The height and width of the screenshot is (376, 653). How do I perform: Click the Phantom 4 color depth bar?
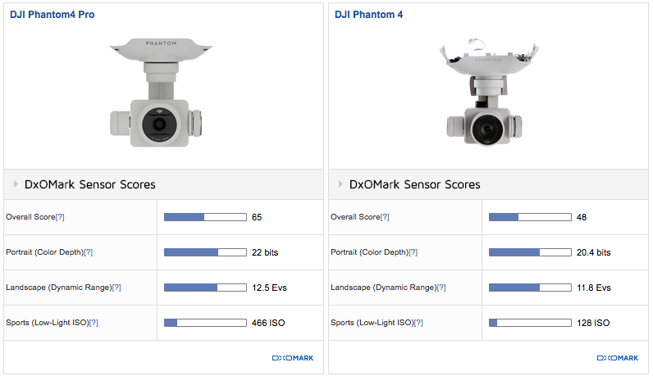(x=530, y=252)
